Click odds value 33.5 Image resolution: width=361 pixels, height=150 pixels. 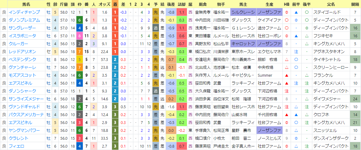[x=104, y=138]
